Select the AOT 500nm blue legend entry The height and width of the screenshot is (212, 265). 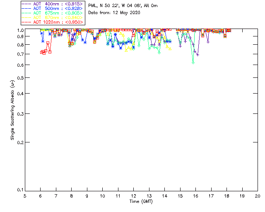[x=52, y=8]
